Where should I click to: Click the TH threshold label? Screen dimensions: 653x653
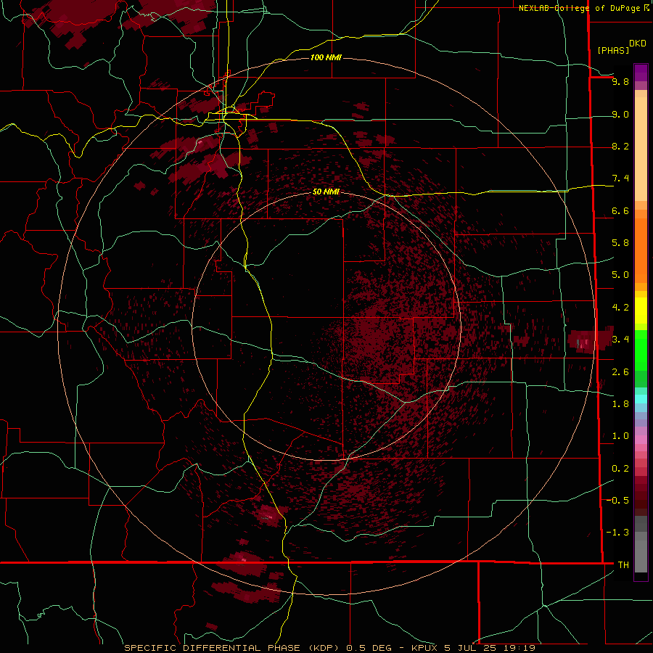tap(623, 564)
